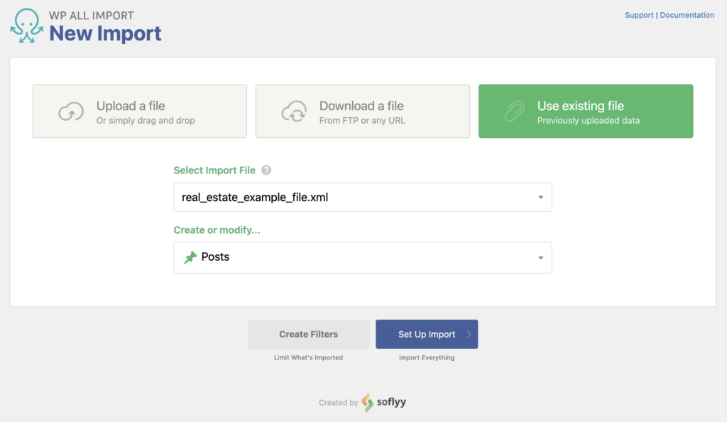Click the caret on the Posts selector

(x=541, y=257)
